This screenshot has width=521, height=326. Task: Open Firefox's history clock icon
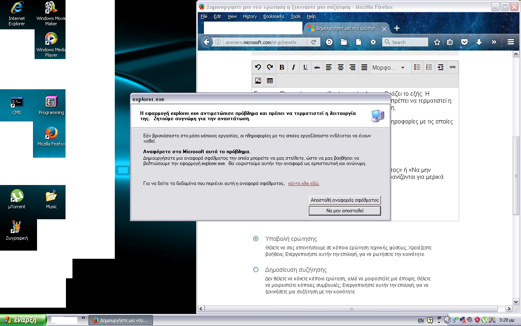[329, 42]
